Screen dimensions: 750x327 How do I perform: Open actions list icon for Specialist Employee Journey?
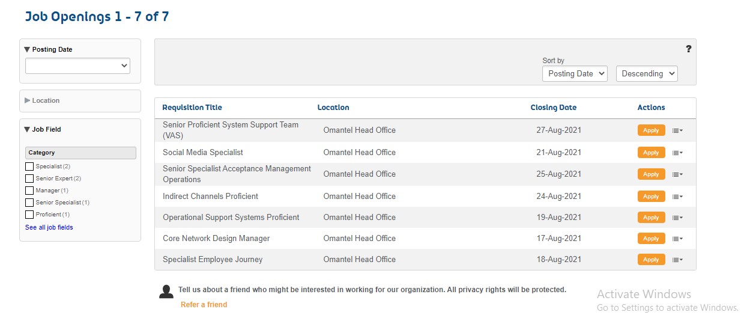pos(677,260)
